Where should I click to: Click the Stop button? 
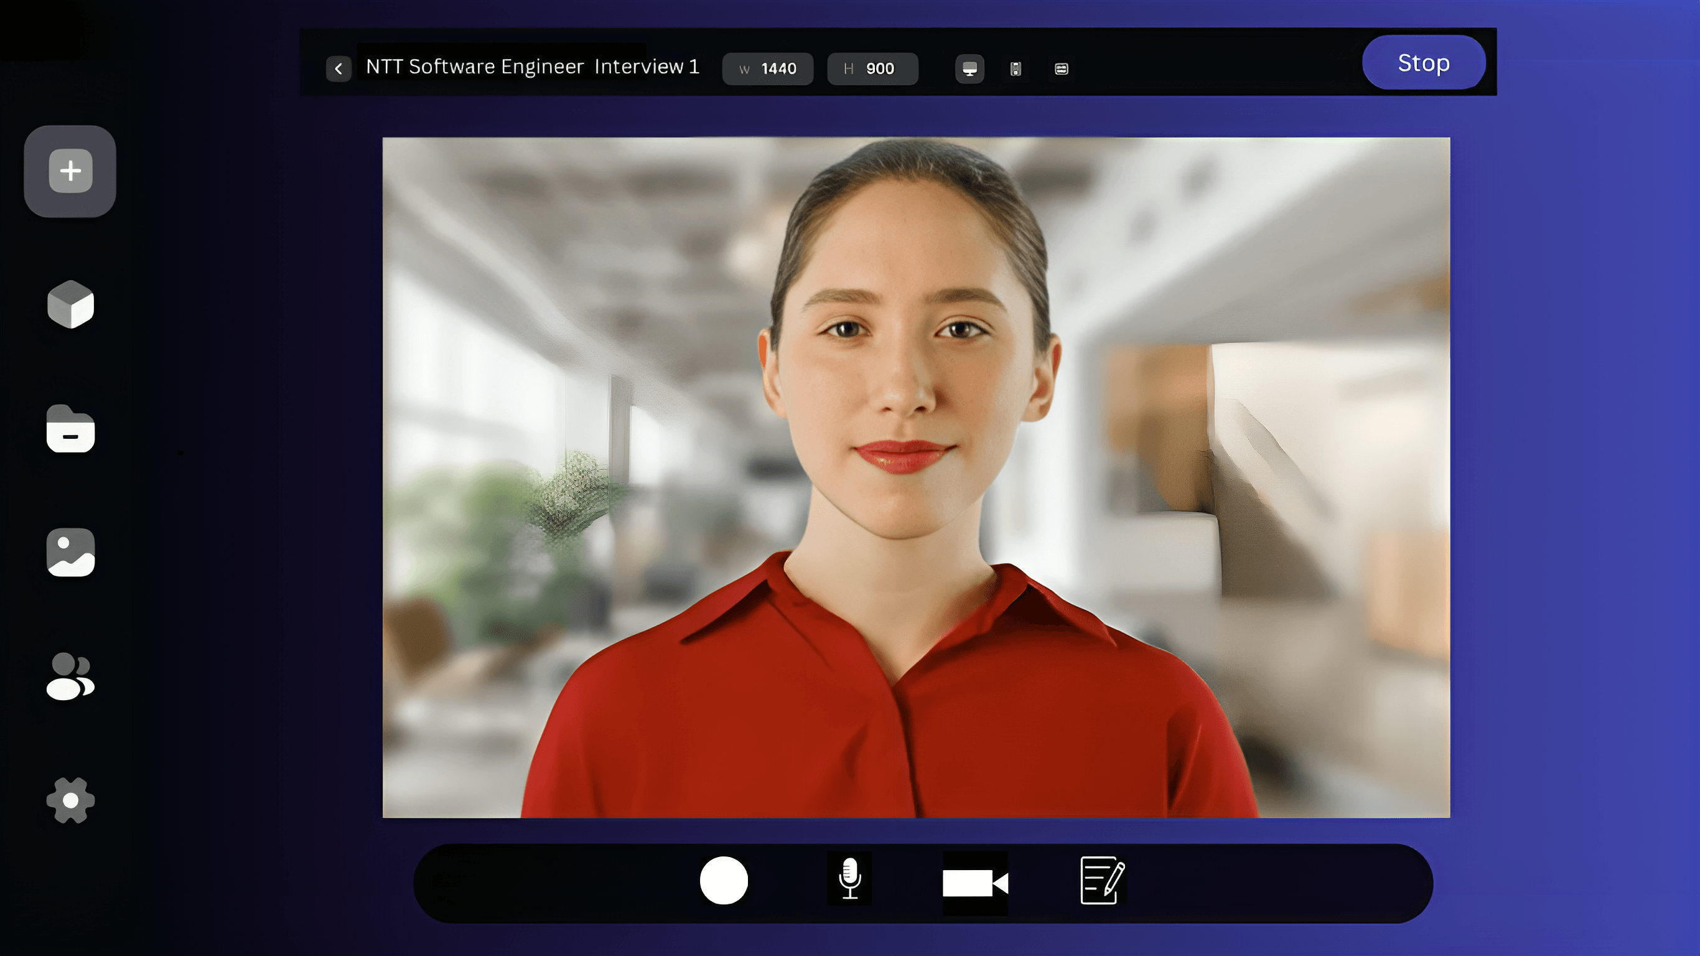coord(1424,63)
